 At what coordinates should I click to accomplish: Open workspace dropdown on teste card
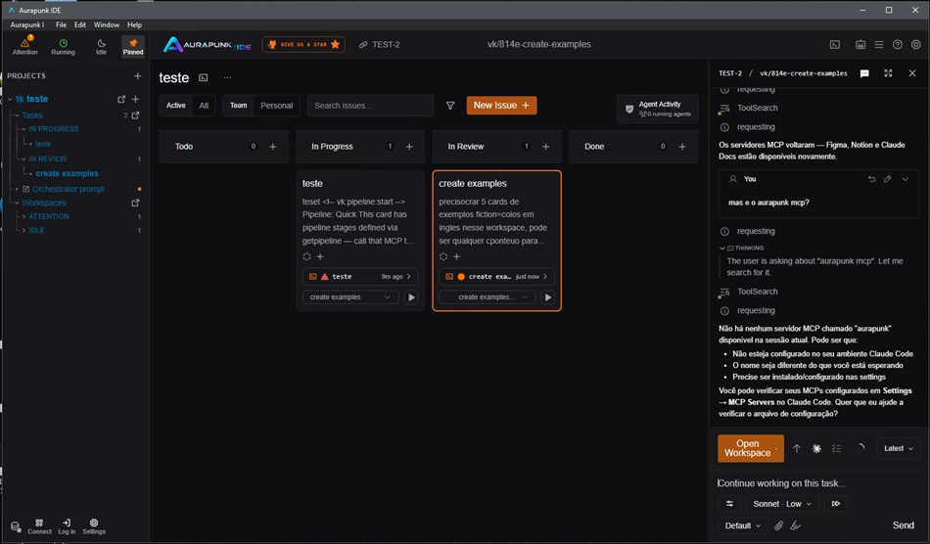point(349,296)
